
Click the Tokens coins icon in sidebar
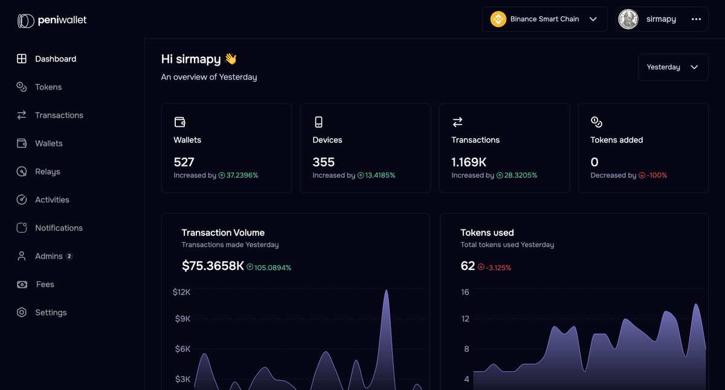[22, 87]
